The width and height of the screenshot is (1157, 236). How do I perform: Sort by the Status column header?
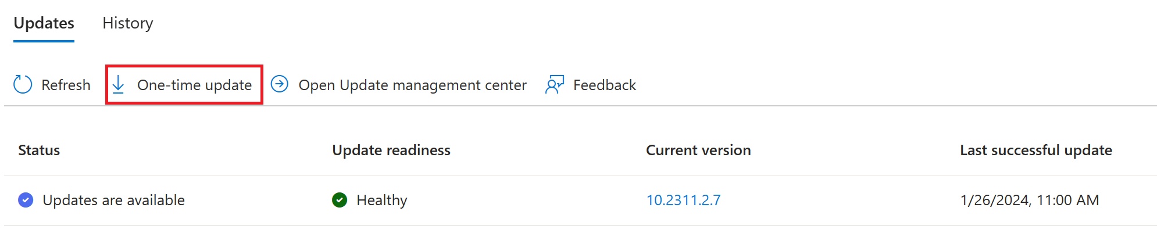point(39,150)
